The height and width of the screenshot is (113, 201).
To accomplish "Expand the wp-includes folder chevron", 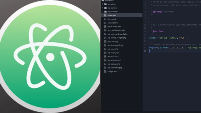I will point(103,12).
